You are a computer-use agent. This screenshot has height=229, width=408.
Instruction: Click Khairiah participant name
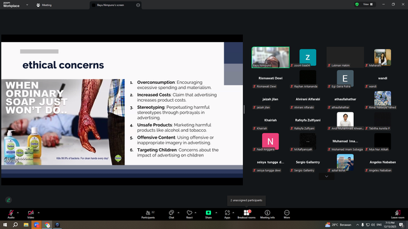(270, 120)
